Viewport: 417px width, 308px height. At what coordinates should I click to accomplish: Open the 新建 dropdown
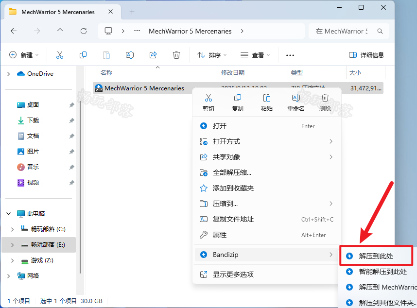tap(24, 55)
